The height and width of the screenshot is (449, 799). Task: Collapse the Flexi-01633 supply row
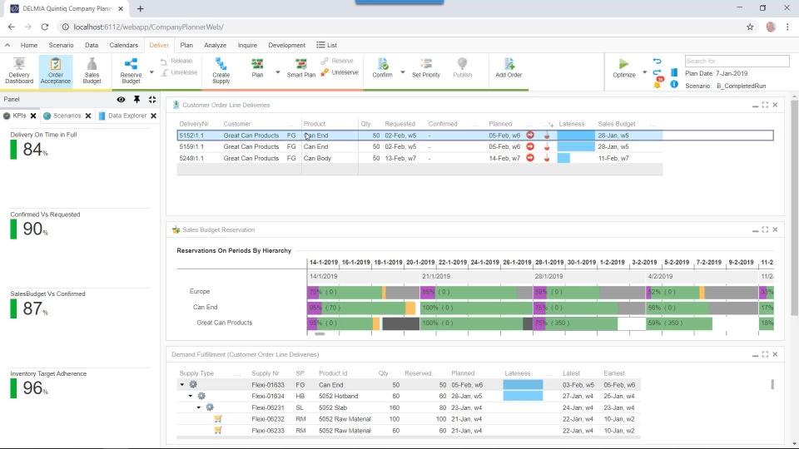[x=182, y=385]
